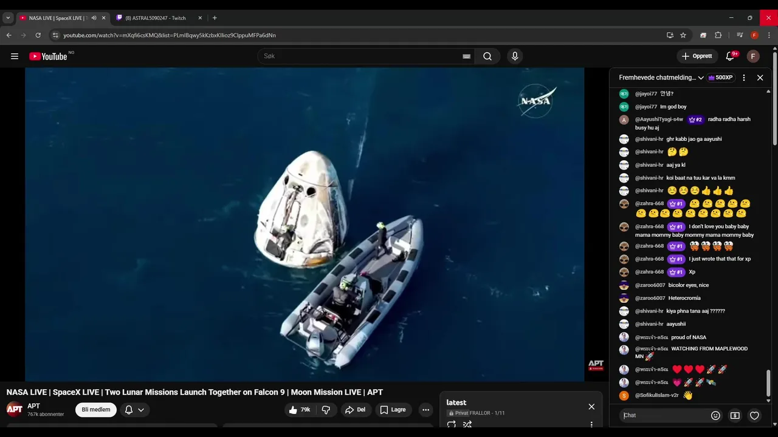
Task: Select message 'Im god boy'
Action: [673, 107]
